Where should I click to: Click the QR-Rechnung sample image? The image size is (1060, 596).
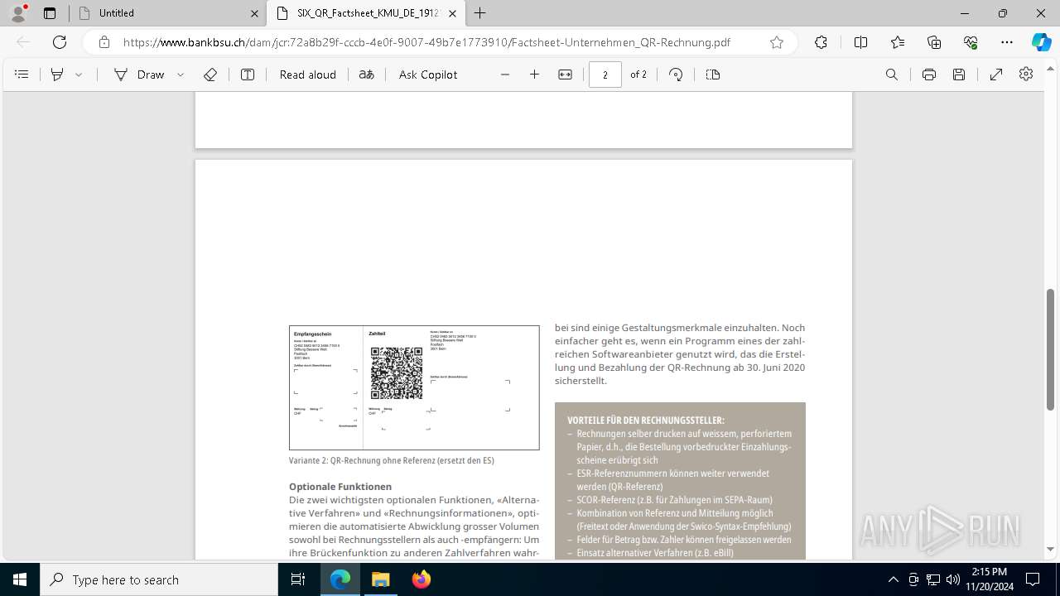click(414, 387)
